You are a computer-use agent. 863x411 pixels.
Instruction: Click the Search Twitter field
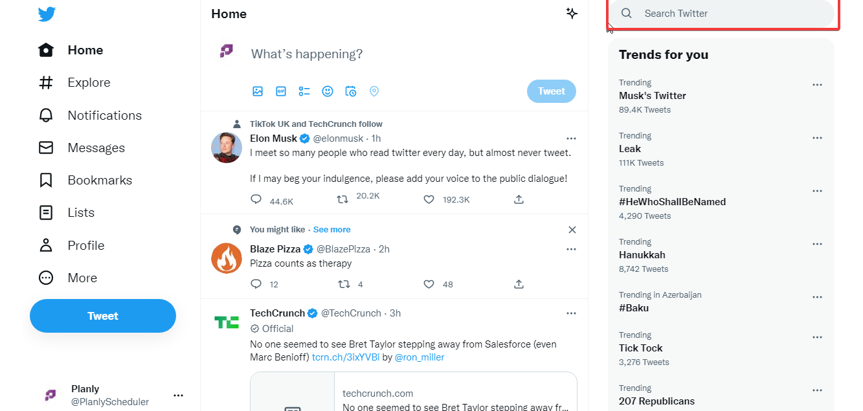coord(722,14)
